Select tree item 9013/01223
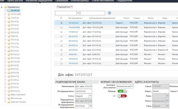This screenshot has width=178, height=109. coord(15,58)
